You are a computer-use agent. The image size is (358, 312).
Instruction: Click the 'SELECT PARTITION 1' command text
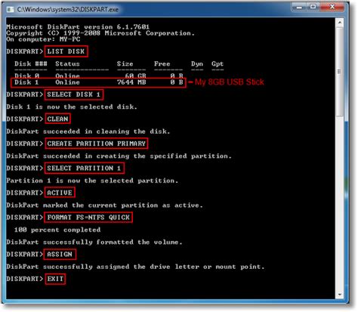coord(84,168)
